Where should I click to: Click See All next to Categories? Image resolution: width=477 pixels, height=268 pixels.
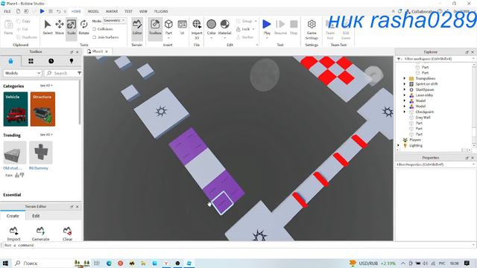click(x=46, y=86)
